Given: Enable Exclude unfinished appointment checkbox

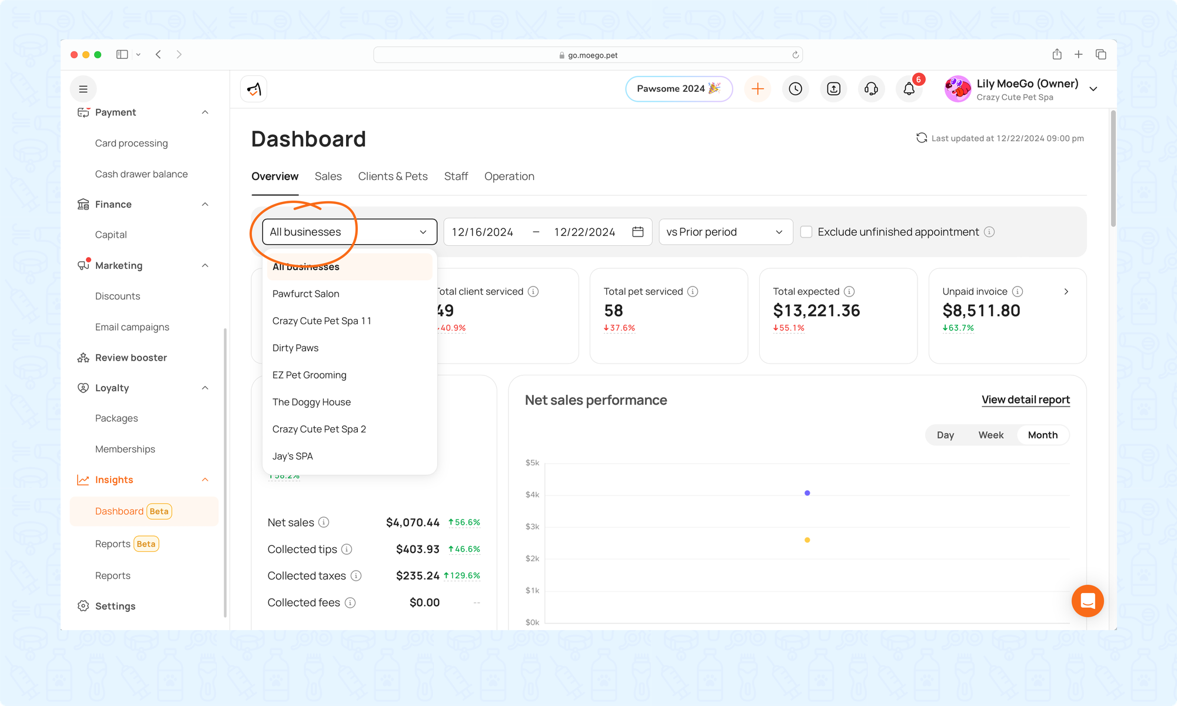Looking at the screenshot, I should point(806,232).
